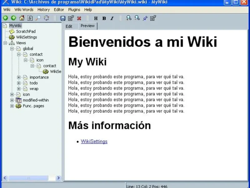Image resolution: width=250 pixels, height=188 pixels.
Task: Click the gear icon next to WikiSettings
Action: [x=12, y=37]
